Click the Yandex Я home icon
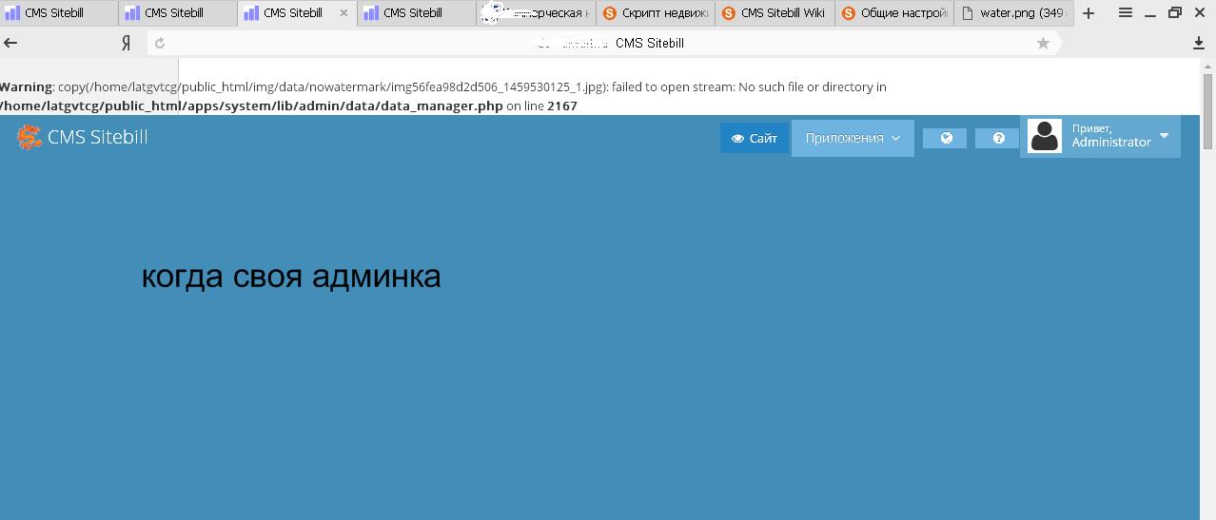Viewport: 1216px width, 520px height. [x=126, y=43]
